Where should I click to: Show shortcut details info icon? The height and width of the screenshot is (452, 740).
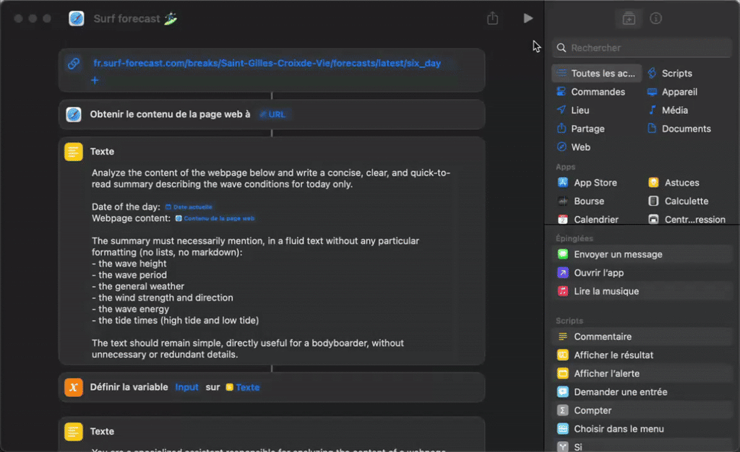point(655,19)
